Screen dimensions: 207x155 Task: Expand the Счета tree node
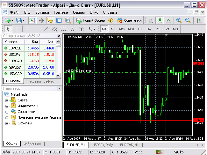click(7, 100)
